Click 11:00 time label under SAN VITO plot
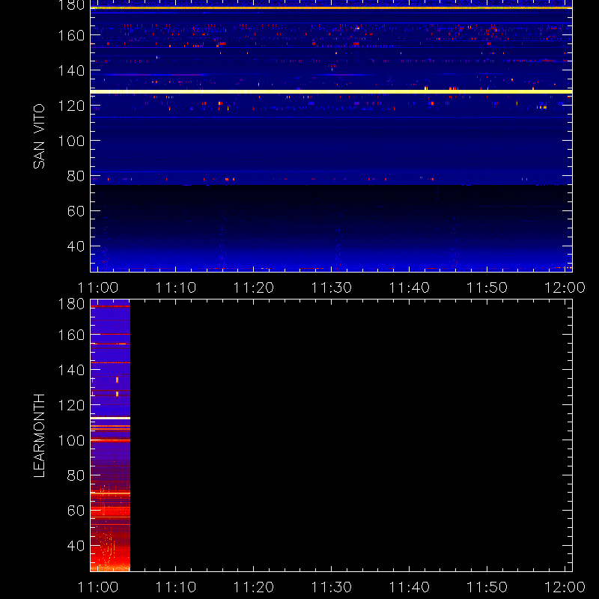The width and height of the screenshot is (599, 599). click(98, 288)
